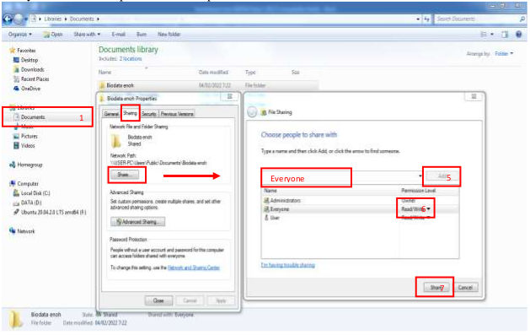This screenshot has height=335, width=530.
Task: Click Share button in File Sharing
Action: 436,288
